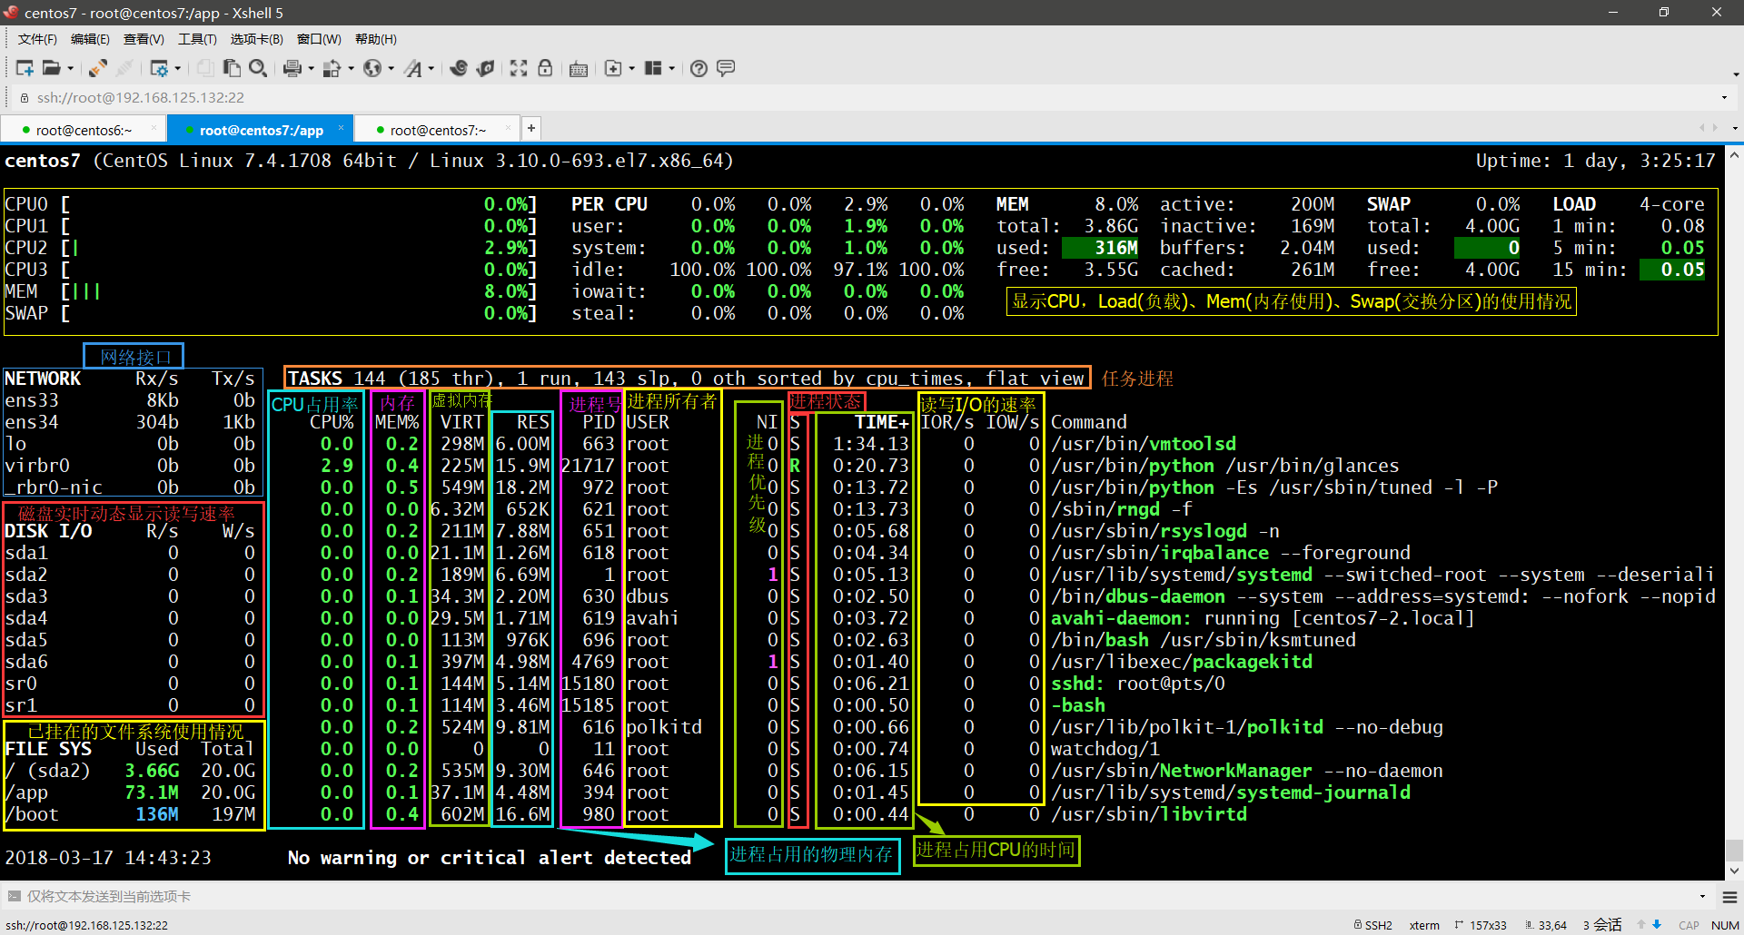Click the blue download arrow in status bar
The image size is (1744, 935).
[x=1657, y=925]
